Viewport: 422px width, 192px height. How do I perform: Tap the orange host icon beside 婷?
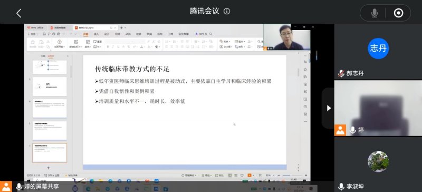[x=340, y=130]
